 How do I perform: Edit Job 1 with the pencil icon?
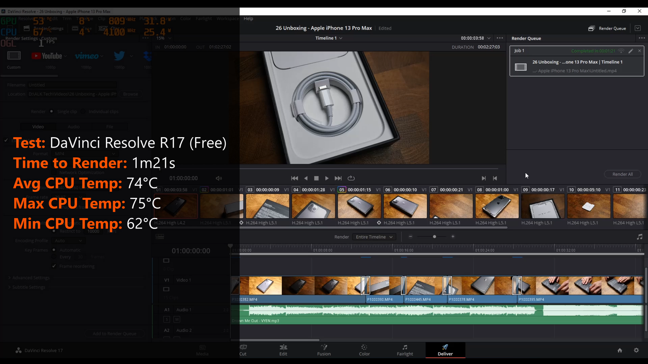(630, 51)
